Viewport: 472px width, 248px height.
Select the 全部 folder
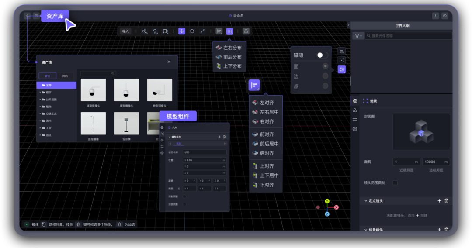[x=56, y=85]
